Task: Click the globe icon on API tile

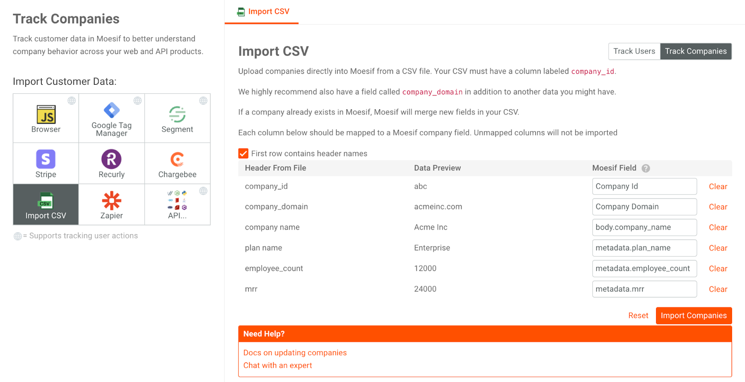Action: coord(203,191)
